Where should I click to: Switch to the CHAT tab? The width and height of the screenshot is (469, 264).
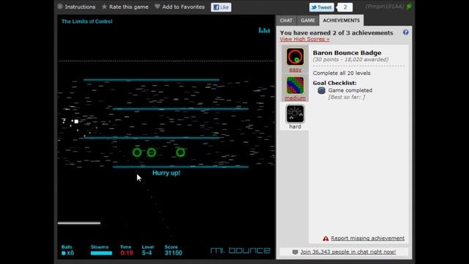[286, 21]
